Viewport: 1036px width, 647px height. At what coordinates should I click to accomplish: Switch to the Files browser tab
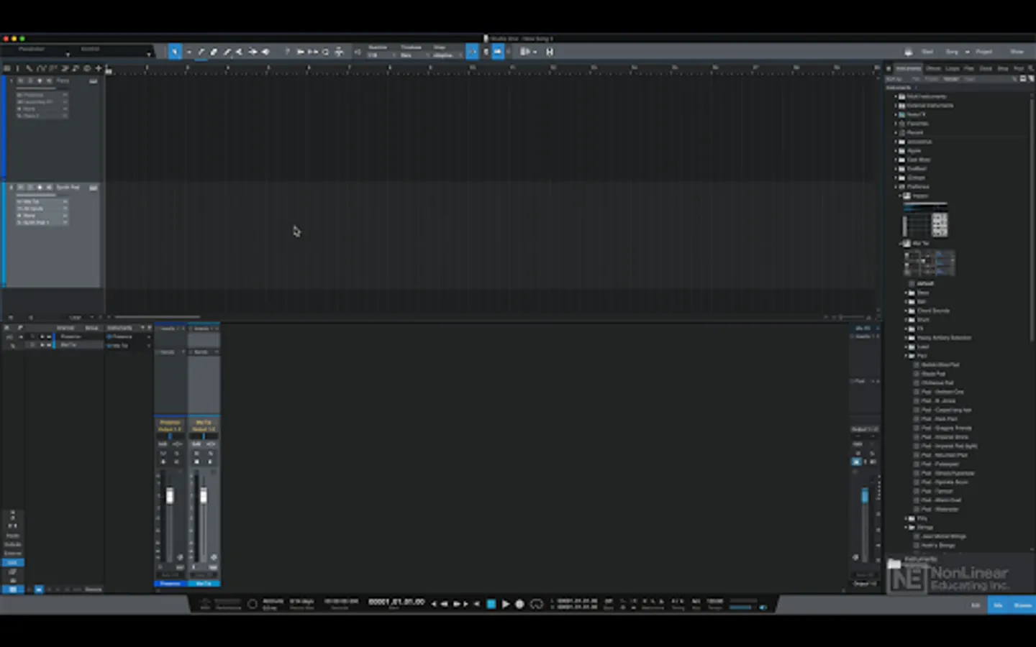pyautogui.click(x=969, y=68)
